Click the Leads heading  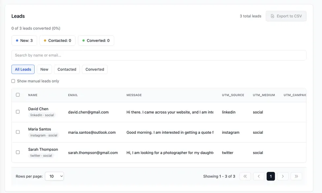pos(18,16)
